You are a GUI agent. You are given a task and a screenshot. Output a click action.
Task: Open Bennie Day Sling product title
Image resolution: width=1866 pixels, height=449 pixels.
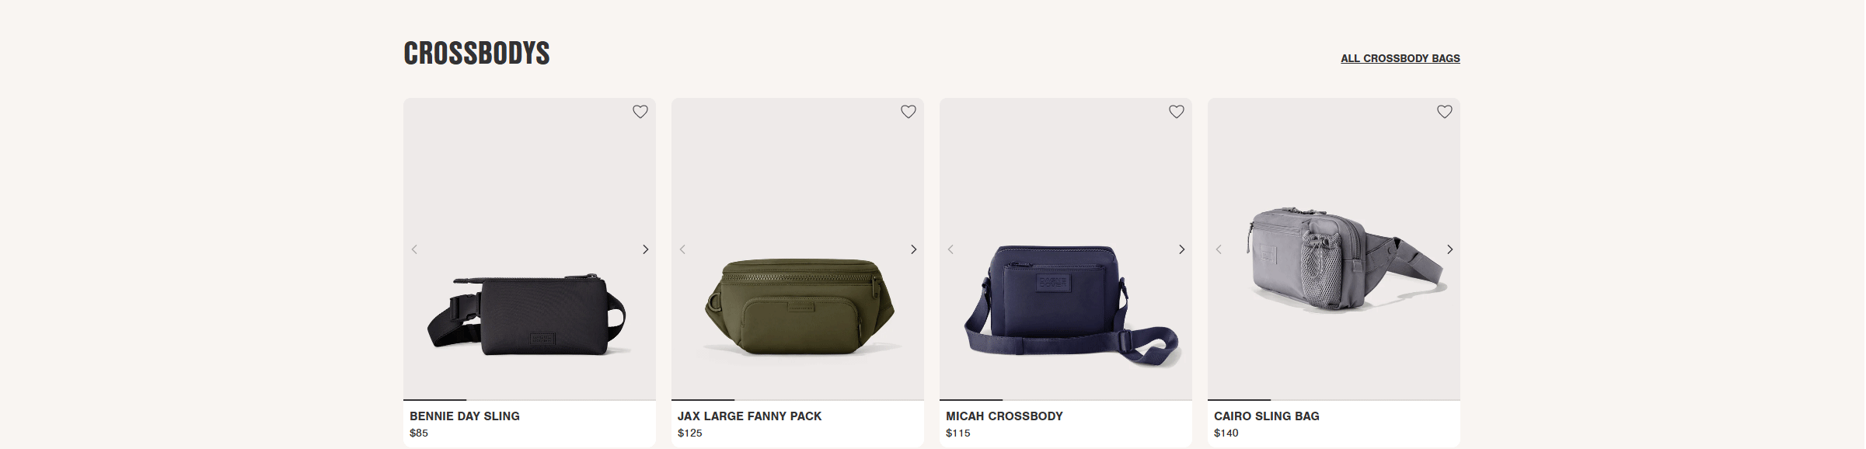465,416
